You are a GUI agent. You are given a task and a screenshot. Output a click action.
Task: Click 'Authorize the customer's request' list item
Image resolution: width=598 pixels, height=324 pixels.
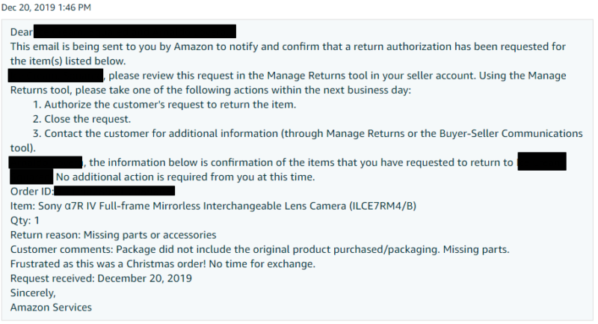pyautogui.click(x=164, y=105)
